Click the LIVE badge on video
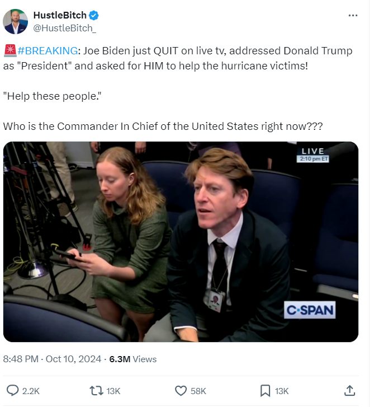 click(x=313, y=151)
